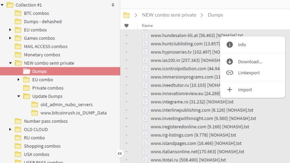Toggle favorite dot for www.hypnoseries.tv file

(126, 52)
